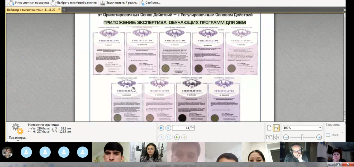Open the Параметры gear settings
354x167 pixels.
pos(18,129)
